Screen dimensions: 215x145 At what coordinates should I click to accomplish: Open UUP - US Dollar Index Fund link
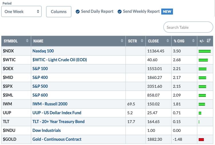coord(57,113)
